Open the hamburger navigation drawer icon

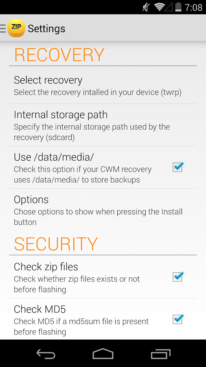pyautogui.click(x=3, y=29)
